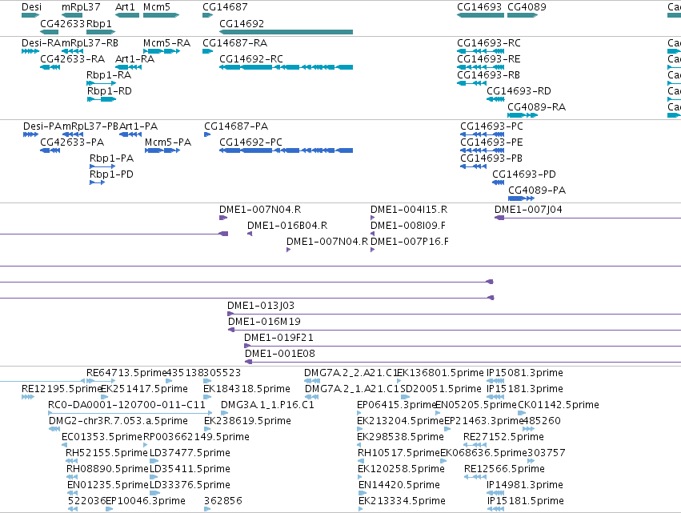Viewport: 681px width, 513px height.
Task: Select the Art1 gene arrow
Action: (x=126, y=15)
